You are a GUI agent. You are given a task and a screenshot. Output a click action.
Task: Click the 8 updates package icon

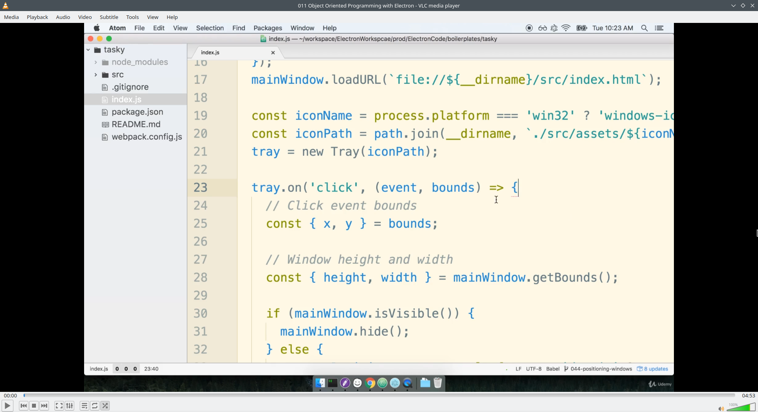(640, 369)
